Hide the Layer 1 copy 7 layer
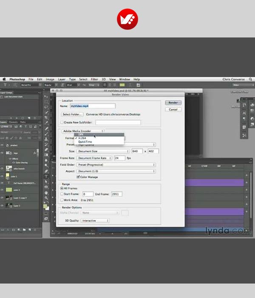The image size is (255, 298). [2, 198]
